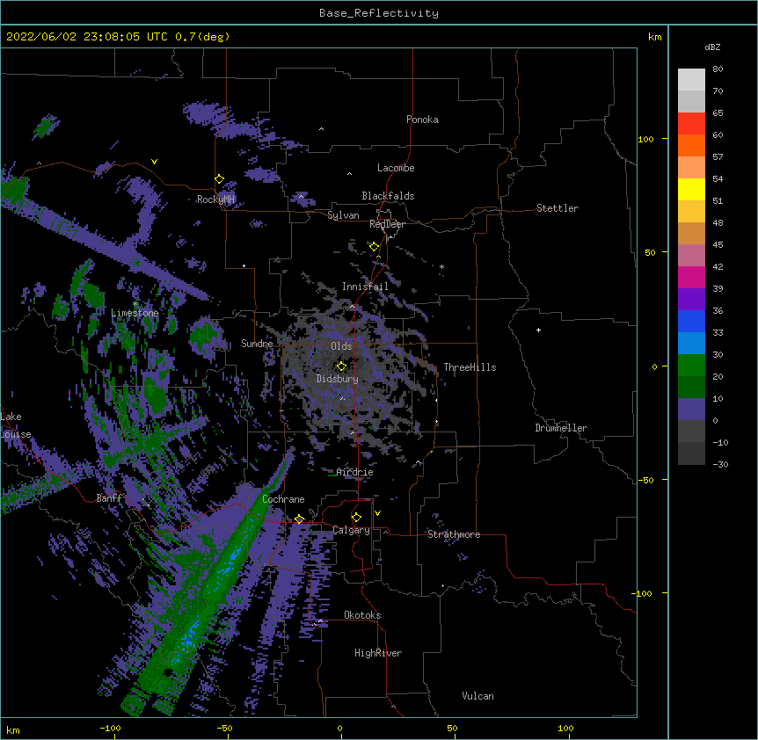Click the dBZ legend heading
The height and width of the screenshot is (740, 758).
pos(712,47)
